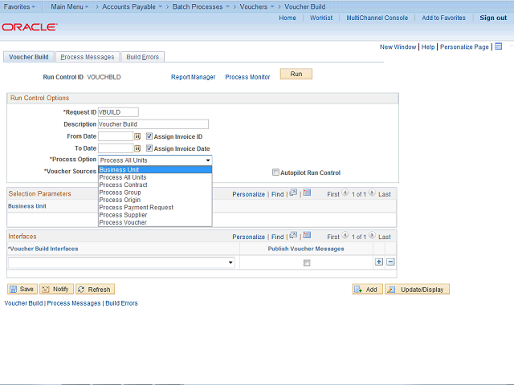Click Build Errors footer link

121,303
